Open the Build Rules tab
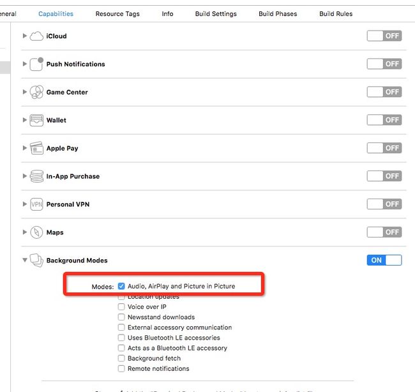This screenshot has width=415, height=392. 336,14
